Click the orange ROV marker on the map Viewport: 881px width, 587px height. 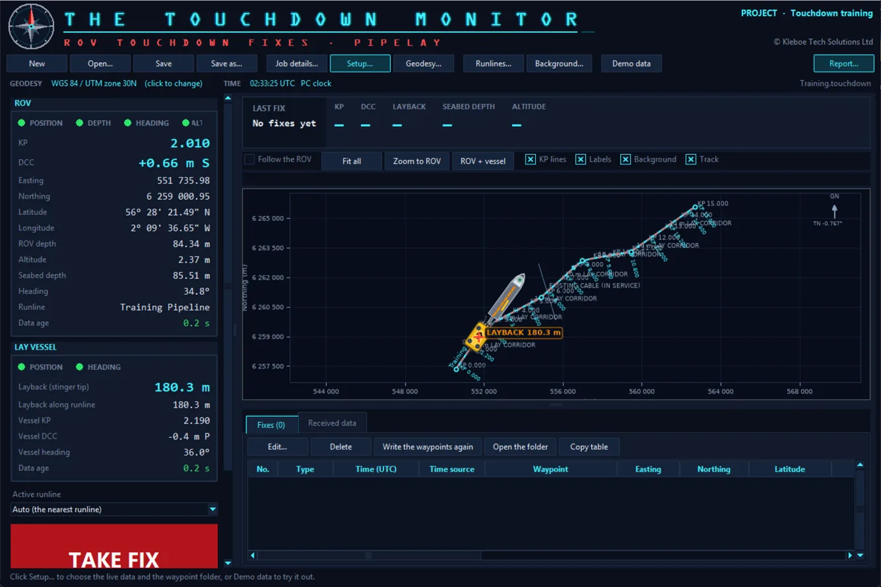pyautogui.click(x=476, y=337)
